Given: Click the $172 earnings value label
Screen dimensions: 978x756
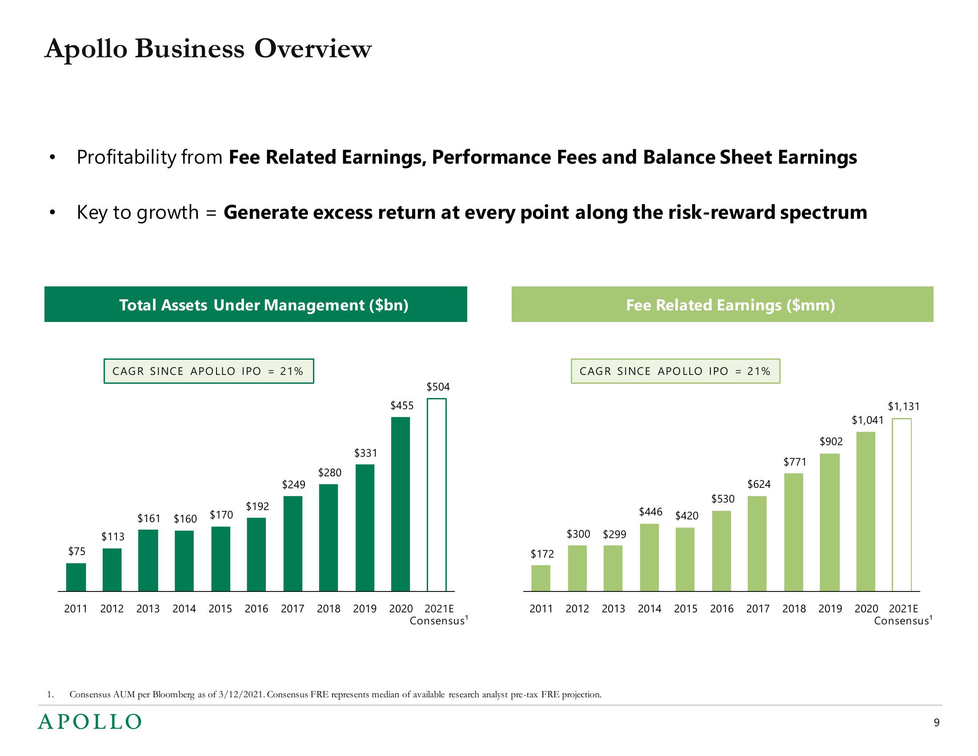Looking at the screenshot, I should (x=542, y=554).
